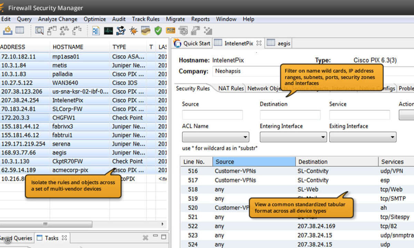Click the green shield checkmark icon

(158, 31)
